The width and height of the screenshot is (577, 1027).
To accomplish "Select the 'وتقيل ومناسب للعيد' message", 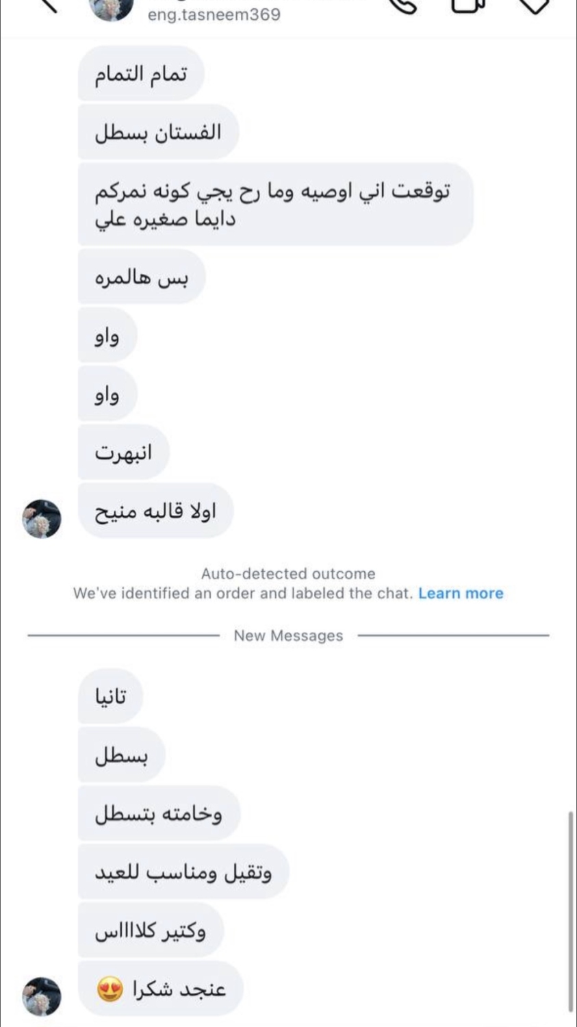I will click(x=183, y=872).
